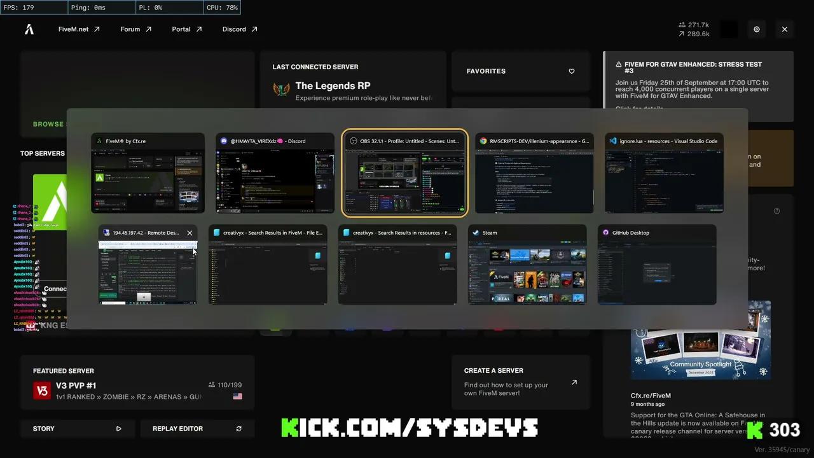Click the US flag on V3 PVP #1
The width and height of the screenshot is (814, 458).
pos(238,396)
